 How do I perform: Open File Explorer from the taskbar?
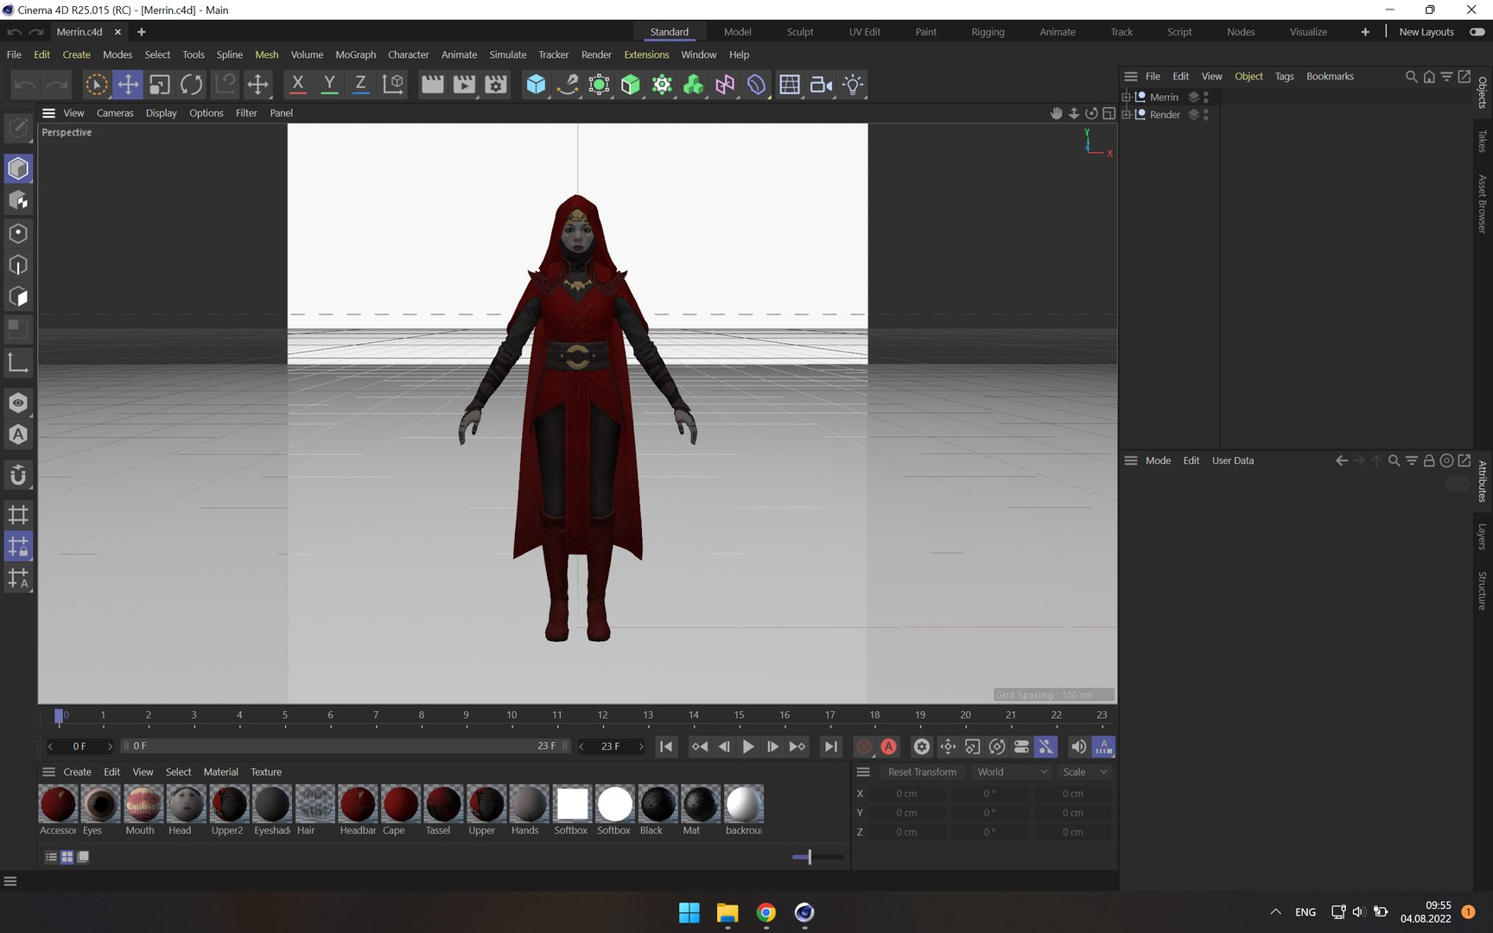click(x=727, y=912)
